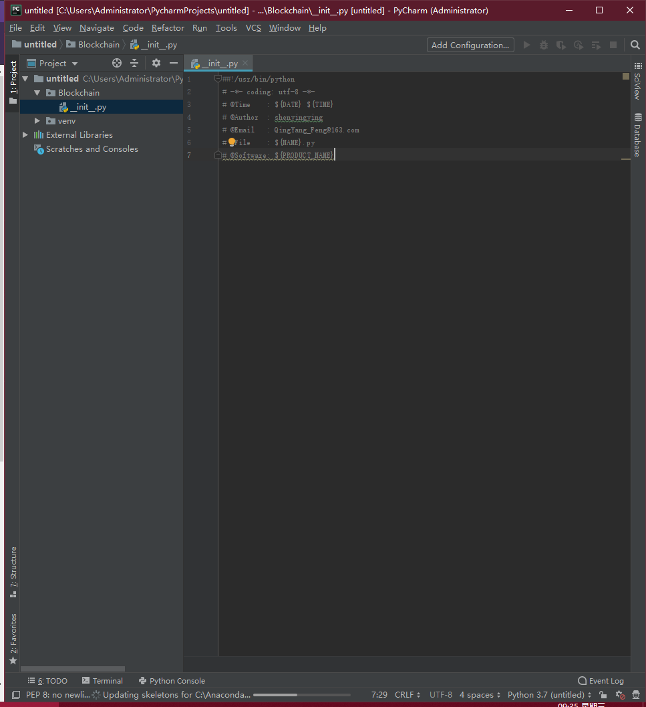Open the Edit menu
Screen dimensions: 646x707
click(x=37, y=28)
